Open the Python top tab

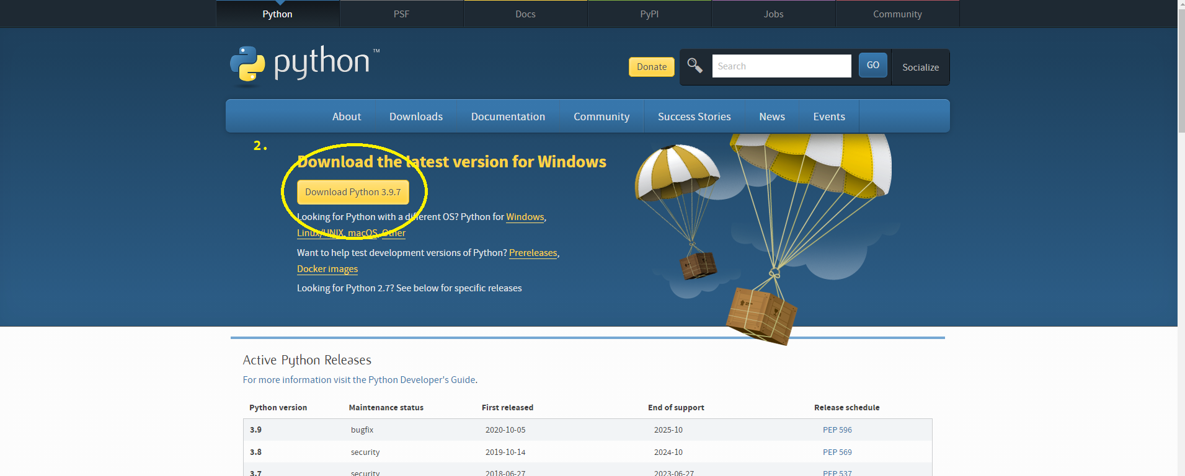point(277,14)
